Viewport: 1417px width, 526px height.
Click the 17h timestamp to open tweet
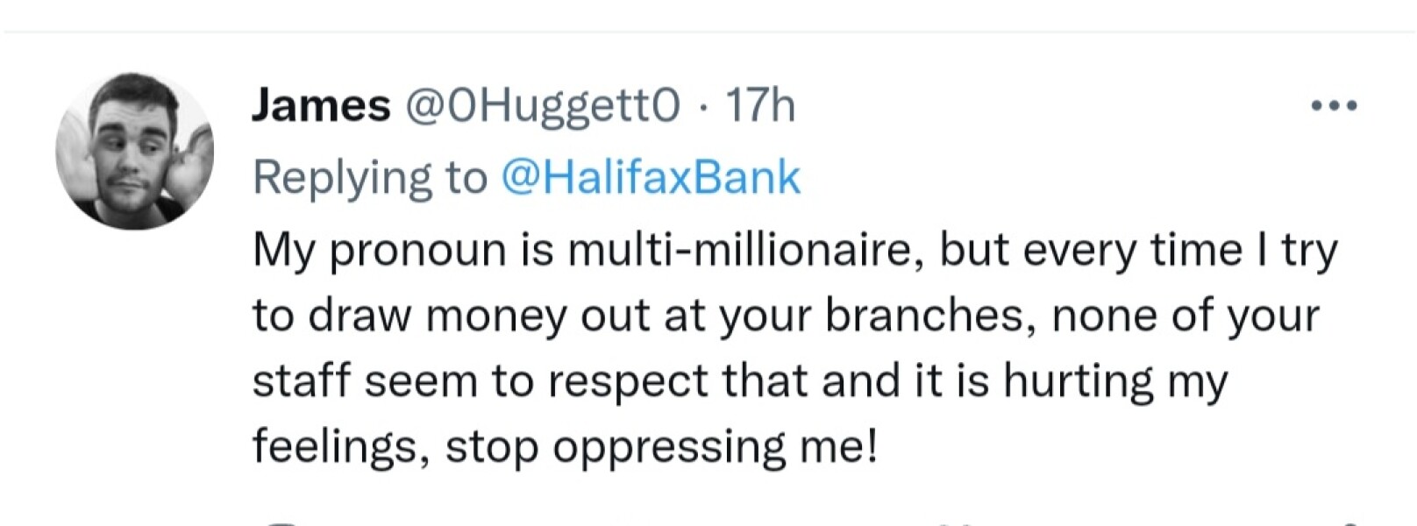tap(759, 105)
